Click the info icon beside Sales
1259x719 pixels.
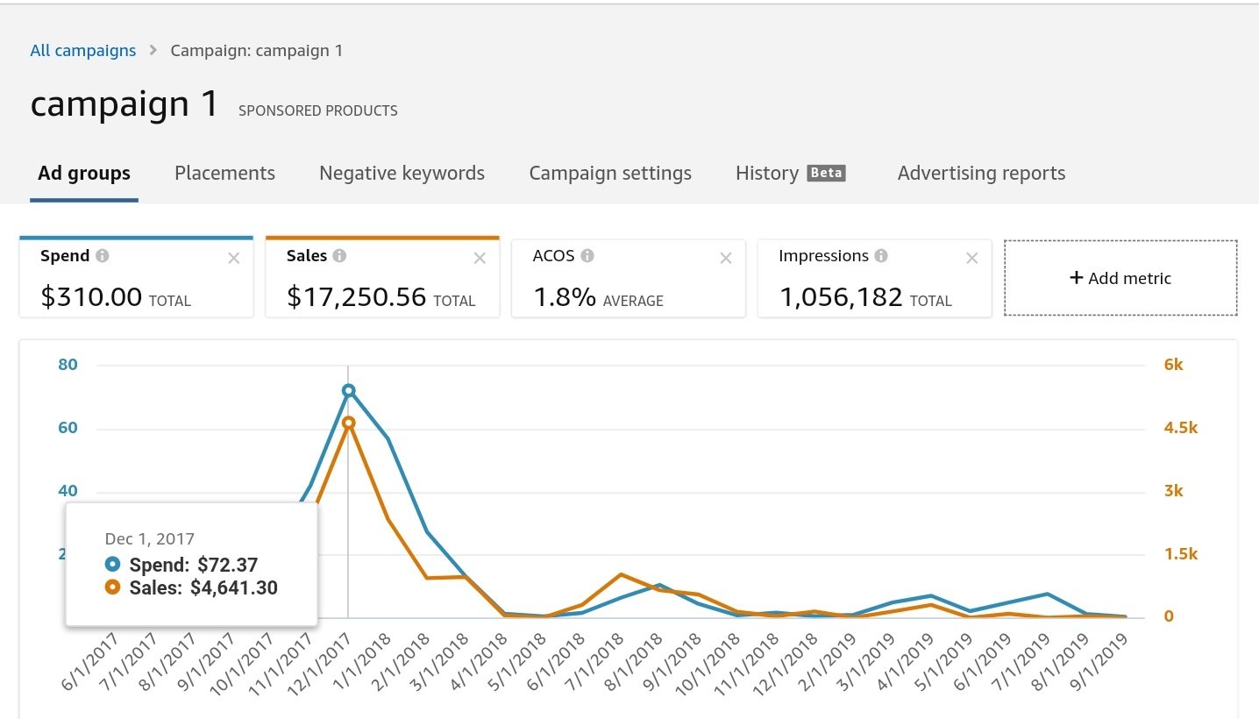coord(339,256)
